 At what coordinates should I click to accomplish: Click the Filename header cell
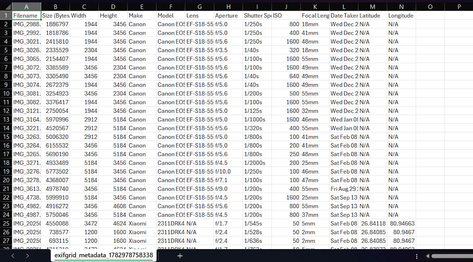pyautogui.click(x=26, y=15)
